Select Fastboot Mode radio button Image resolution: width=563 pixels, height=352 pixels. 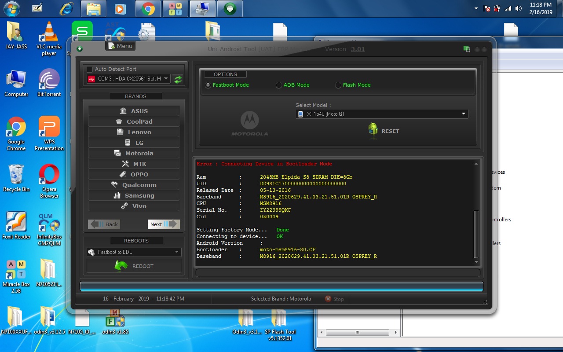(x=208, y=85)
